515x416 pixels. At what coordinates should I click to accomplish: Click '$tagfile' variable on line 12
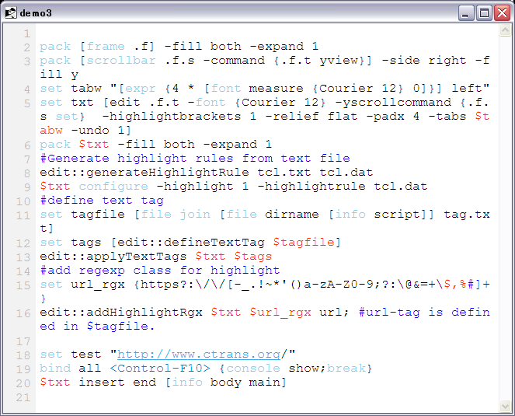(304, 243)
